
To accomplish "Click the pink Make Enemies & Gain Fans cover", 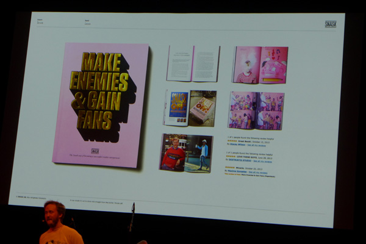I will 101,105.
